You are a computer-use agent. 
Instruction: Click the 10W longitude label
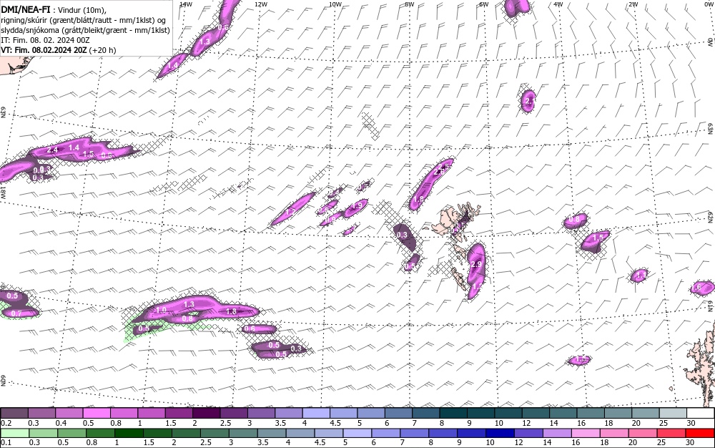point(335,4)
